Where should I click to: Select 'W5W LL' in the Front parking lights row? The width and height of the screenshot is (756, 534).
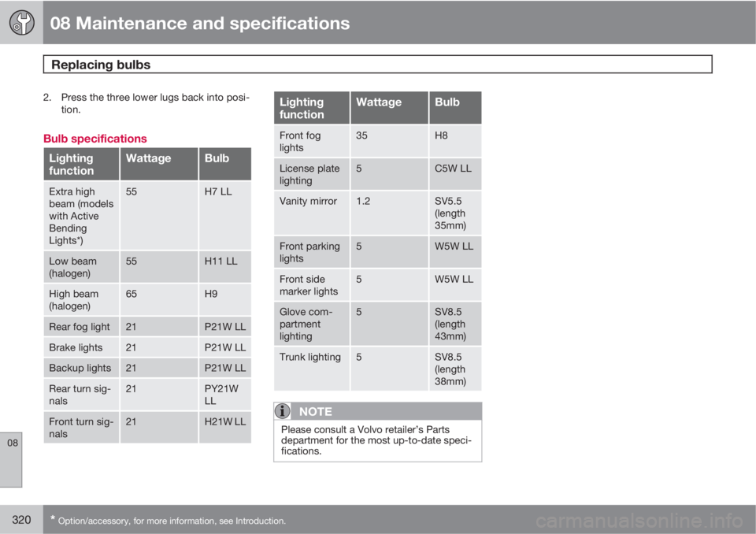[x=454, y=246]
